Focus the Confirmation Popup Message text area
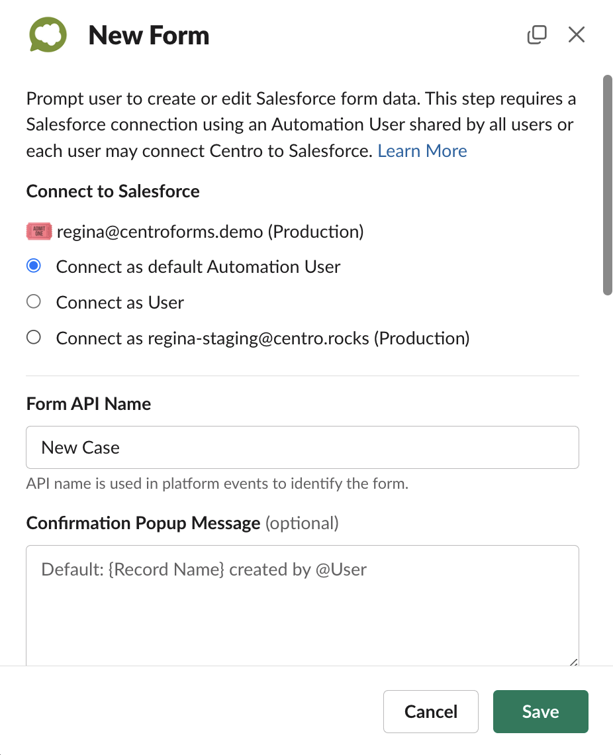This screenshot has width=613, height=755. pyautogui.click(x=302, y=605)
